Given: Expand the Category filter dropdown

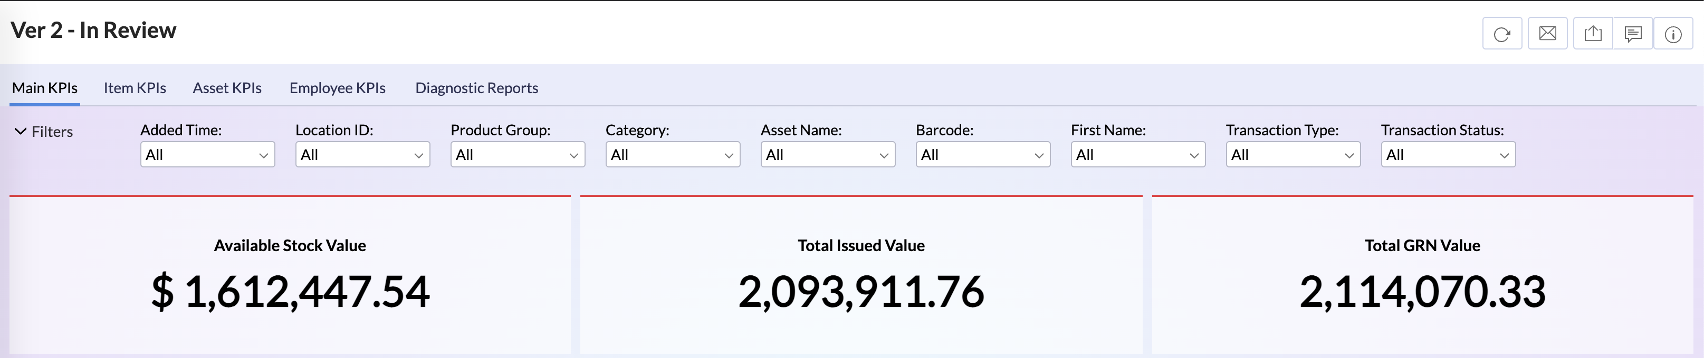Looking at the screenshot, I should tap(672, 155).
